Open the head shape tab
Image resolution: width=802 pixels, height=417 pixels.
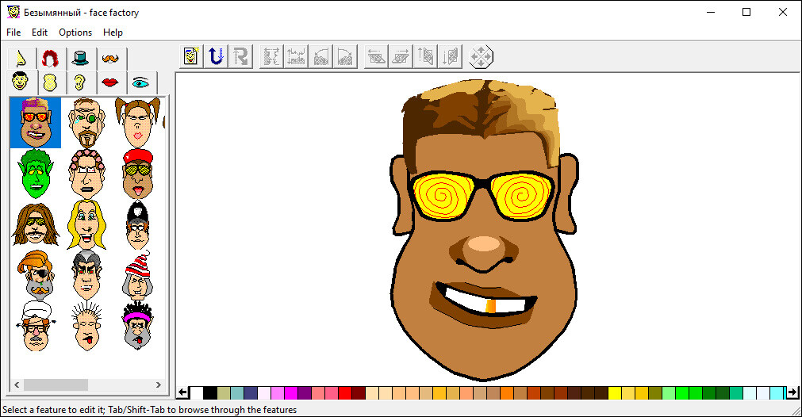[x=50, y=82]
